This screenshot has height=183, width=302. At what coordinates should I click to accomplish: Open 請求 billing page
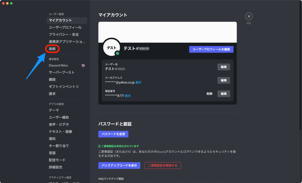67,94
